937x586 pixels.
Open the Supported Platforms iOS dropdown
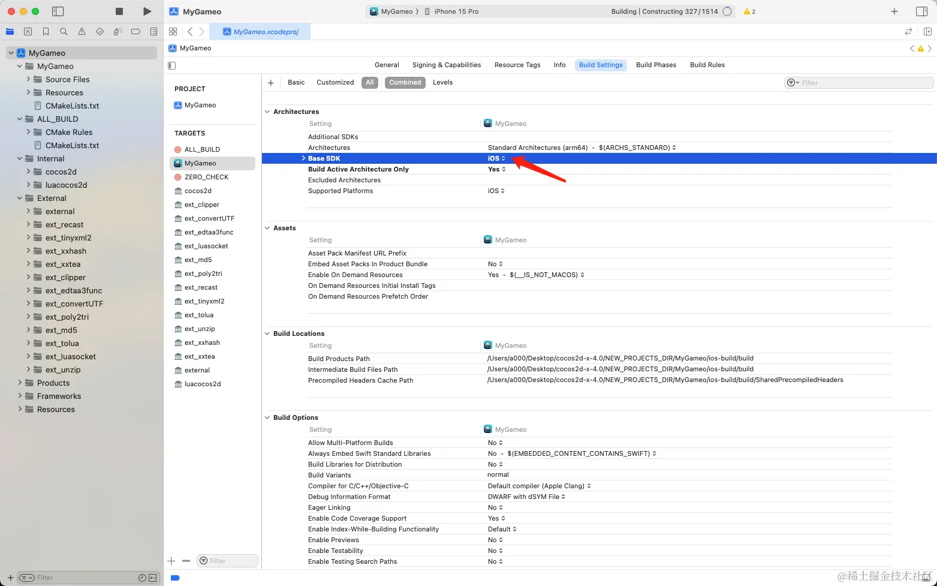[x=496, y=191]
